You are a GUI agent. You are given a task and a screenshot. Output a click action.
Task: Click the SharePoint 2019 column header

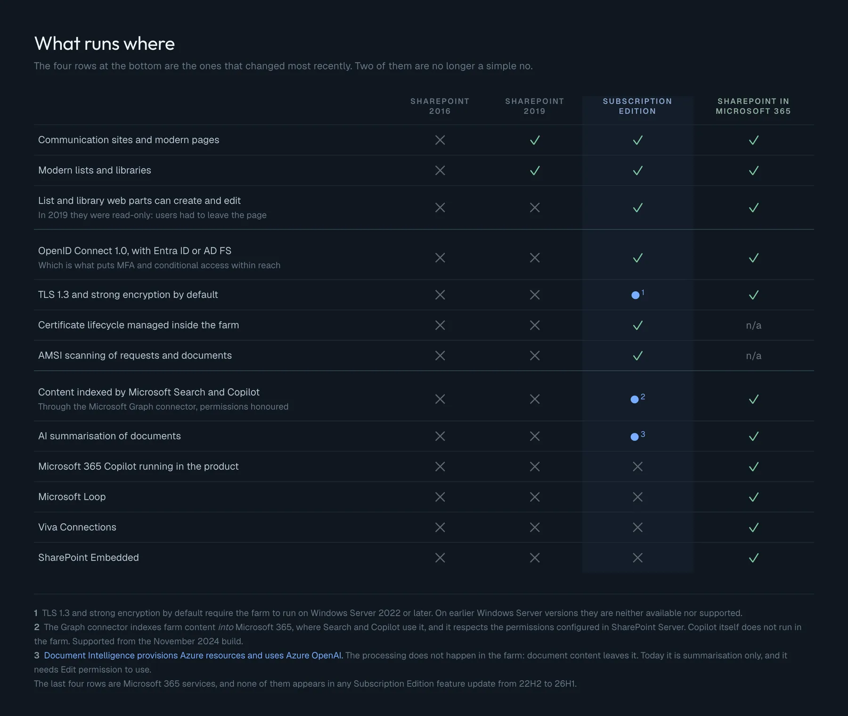[x=535, y=106]
